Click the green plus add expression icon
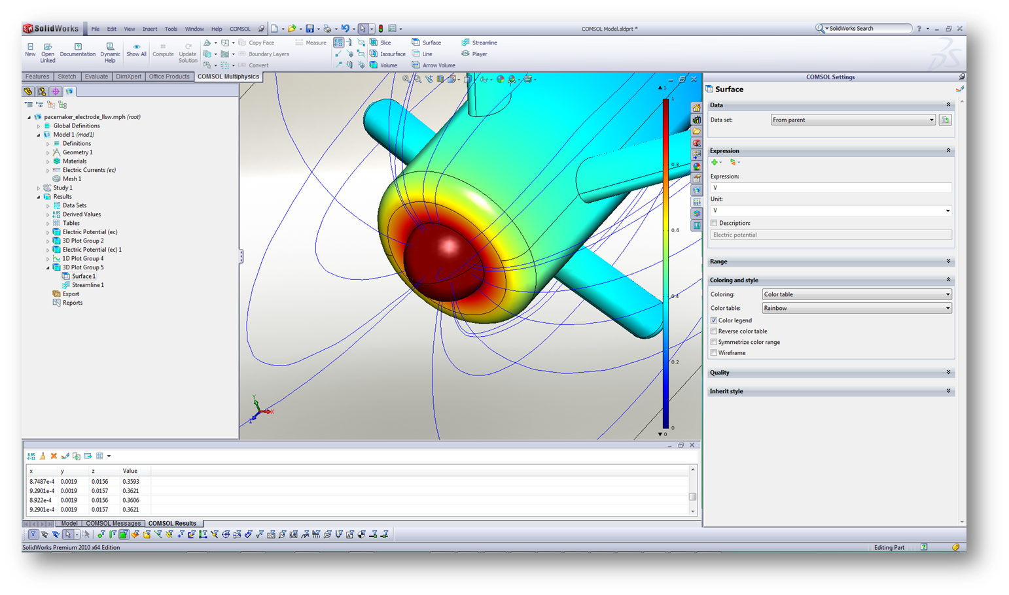Screen dimensions: 1009x595 click(x=715, y=162)
